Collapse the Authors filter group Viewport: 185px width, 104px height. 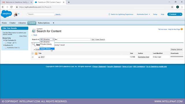pos(4,45)
